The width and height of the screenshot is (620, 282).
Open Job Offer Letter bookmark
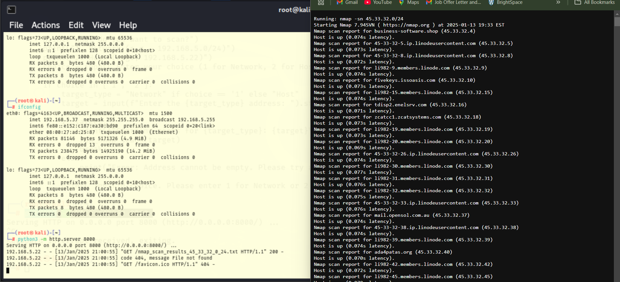click(454, 2)
